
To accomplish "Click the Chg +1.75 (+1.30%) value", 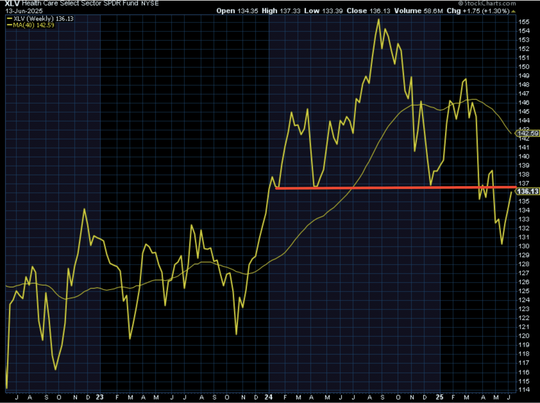I will point(478,11).
